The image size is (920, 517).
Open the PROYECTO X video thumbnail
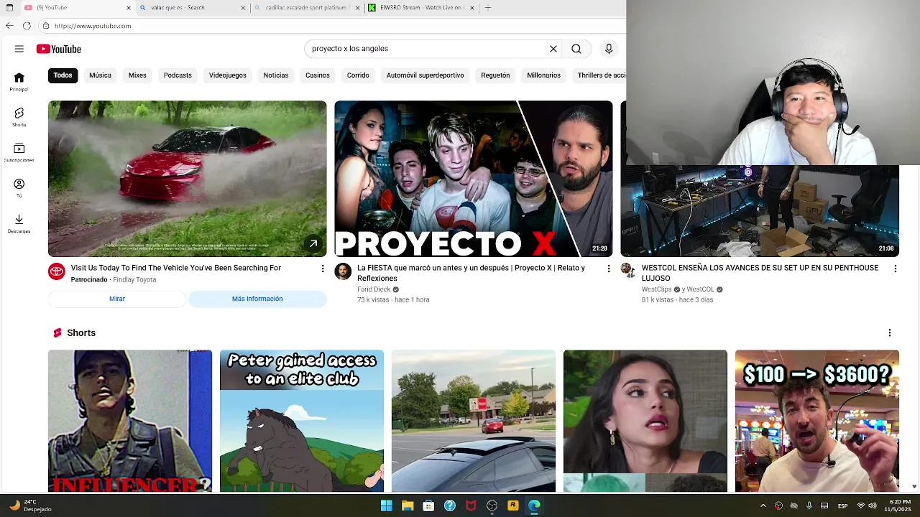click(x=474, y=179)
